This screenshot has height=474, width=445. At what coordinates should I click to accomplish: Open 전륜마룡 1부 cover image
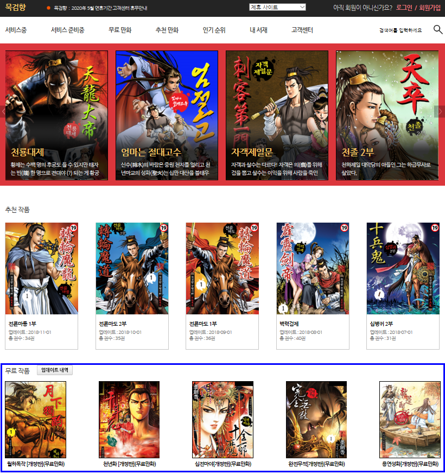tap(42, 268)
